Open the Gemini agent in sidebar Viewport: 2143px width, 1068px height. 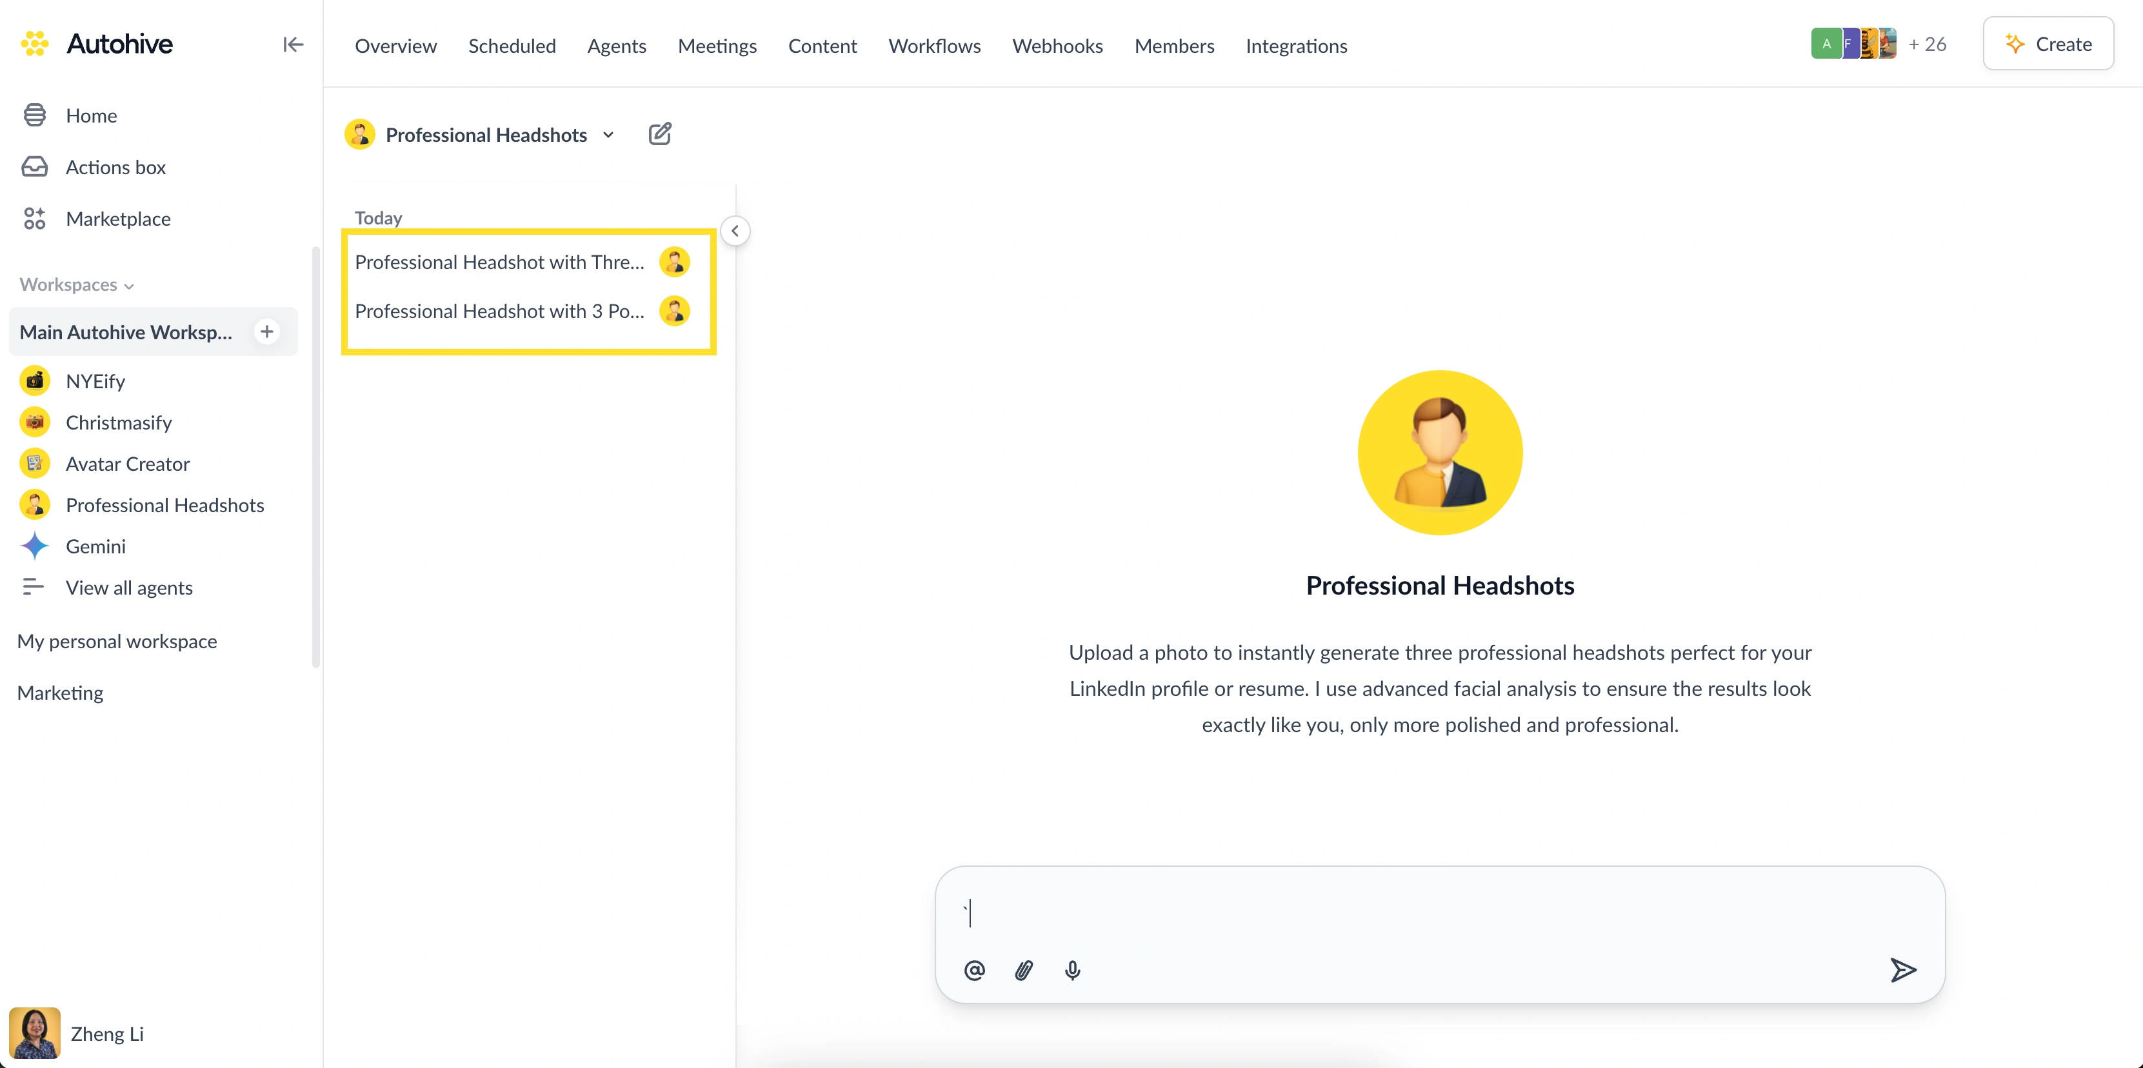(x=95, y=546)
